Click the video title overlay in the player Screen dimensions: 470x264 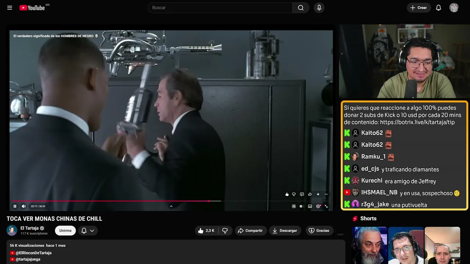click(56, 36)
